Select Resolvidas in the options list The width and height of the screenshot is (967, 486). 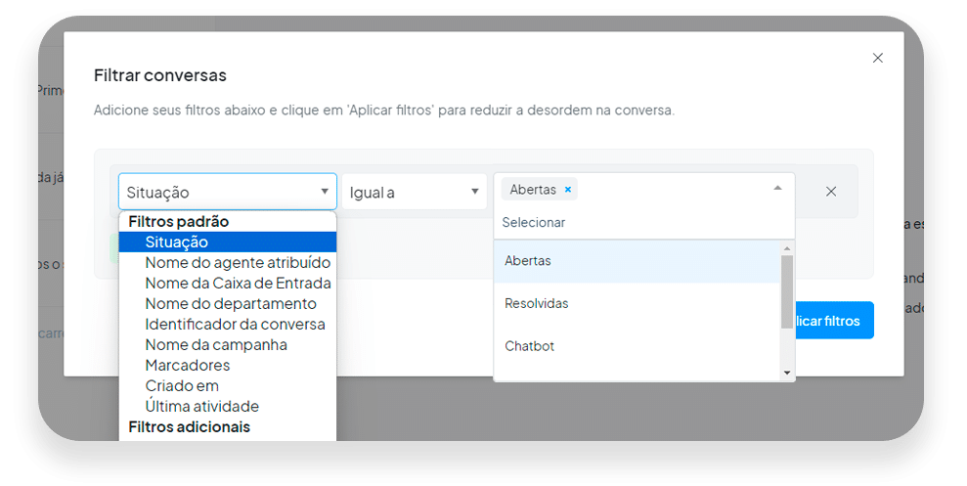[637, 303]
